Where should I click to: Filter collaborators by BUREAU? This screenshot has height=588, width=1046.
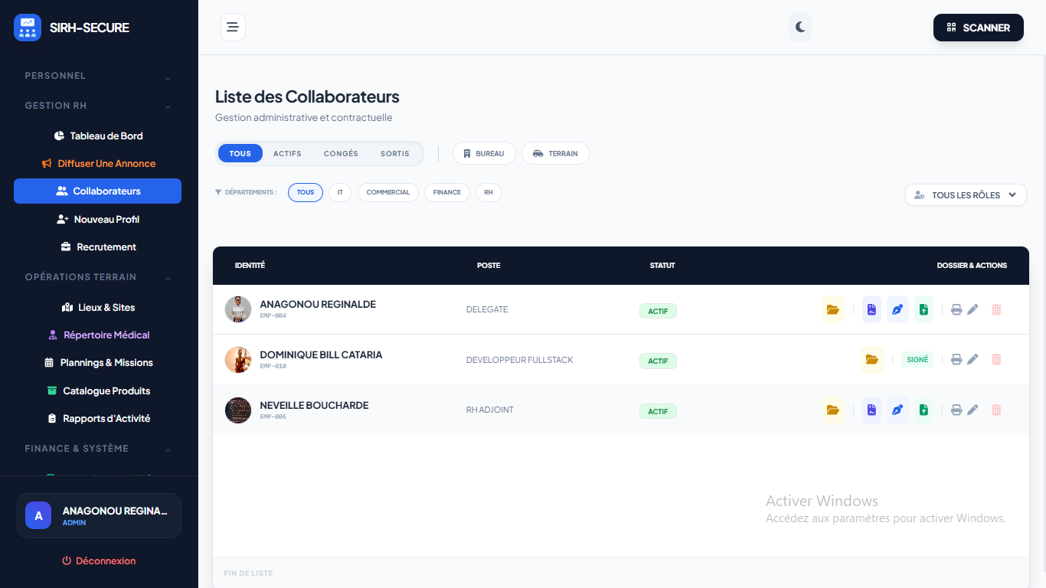click(x=484, y=153)
